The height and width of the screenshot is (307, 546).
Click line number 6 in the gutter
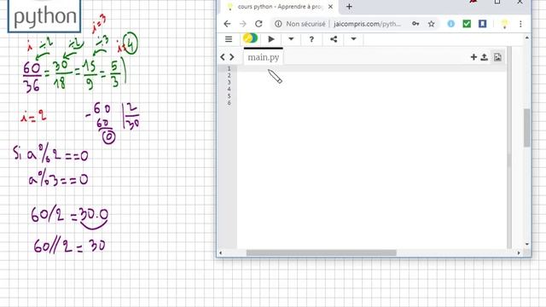click(x=229, y=102)
